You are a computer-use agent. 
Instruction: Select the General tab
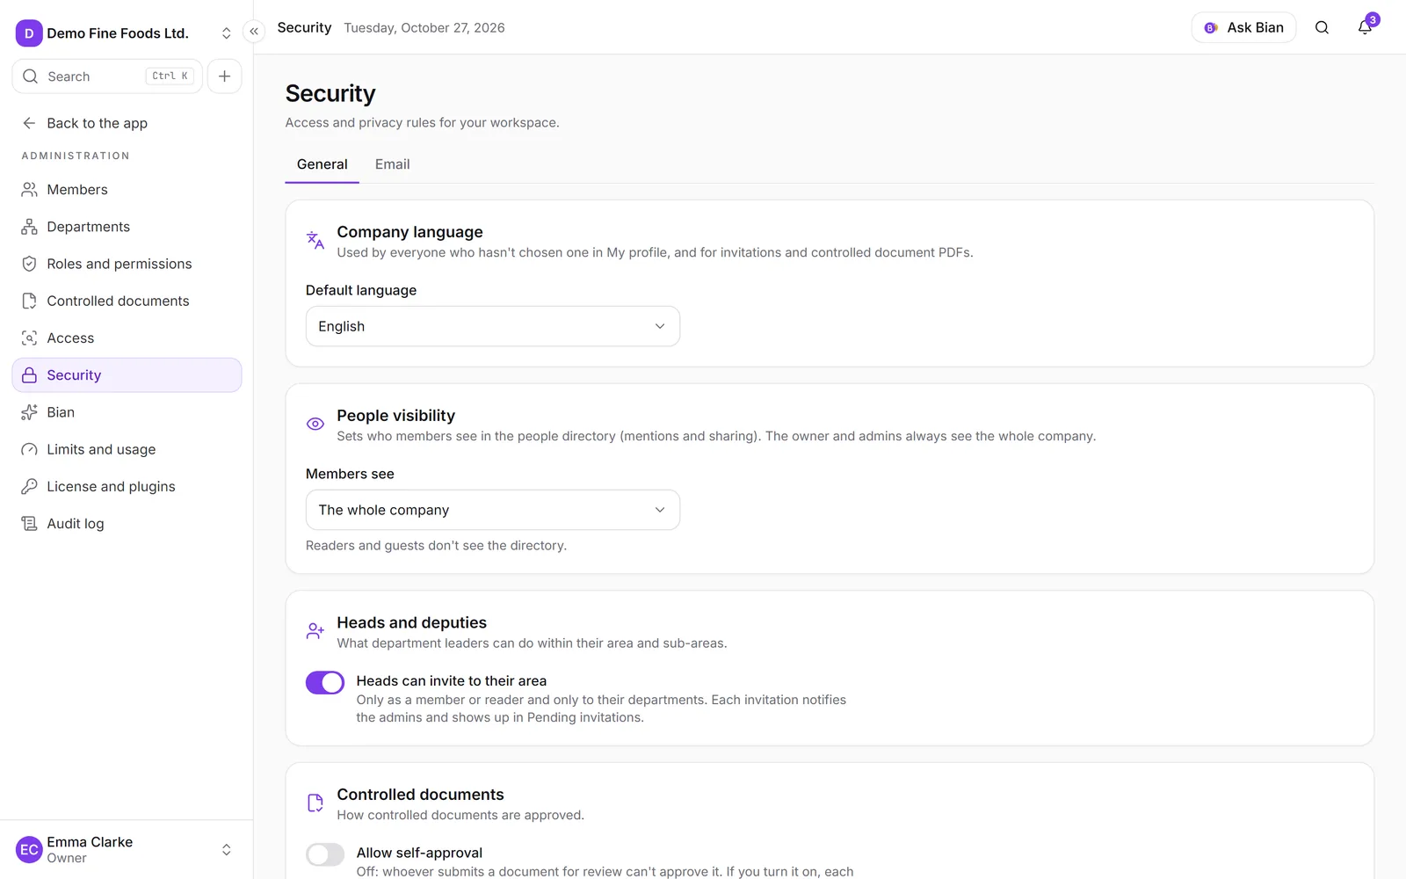(323, 164)
